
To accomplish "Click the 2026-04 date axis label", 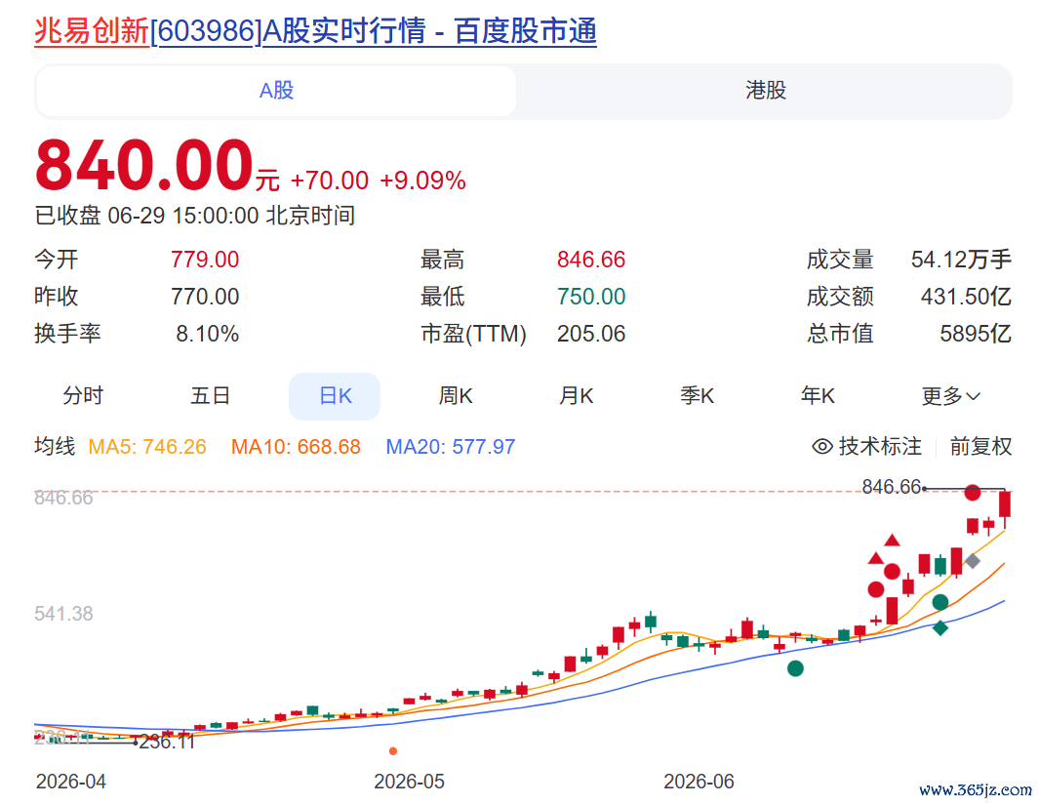I will point(71,782).
